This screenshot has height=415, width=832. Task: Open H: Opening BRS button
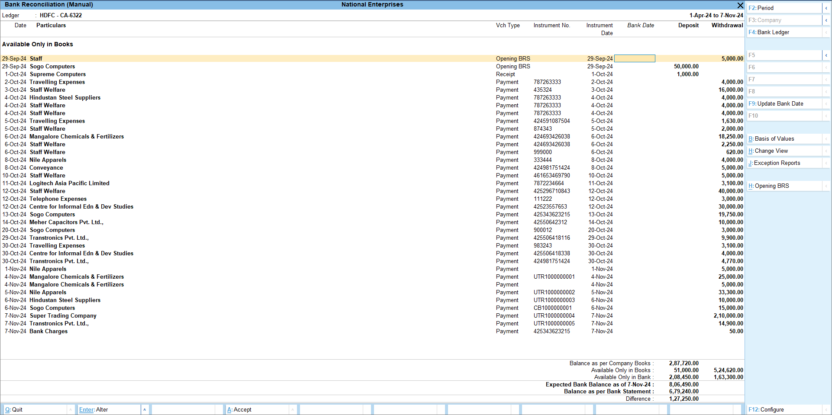coord(784,186)
